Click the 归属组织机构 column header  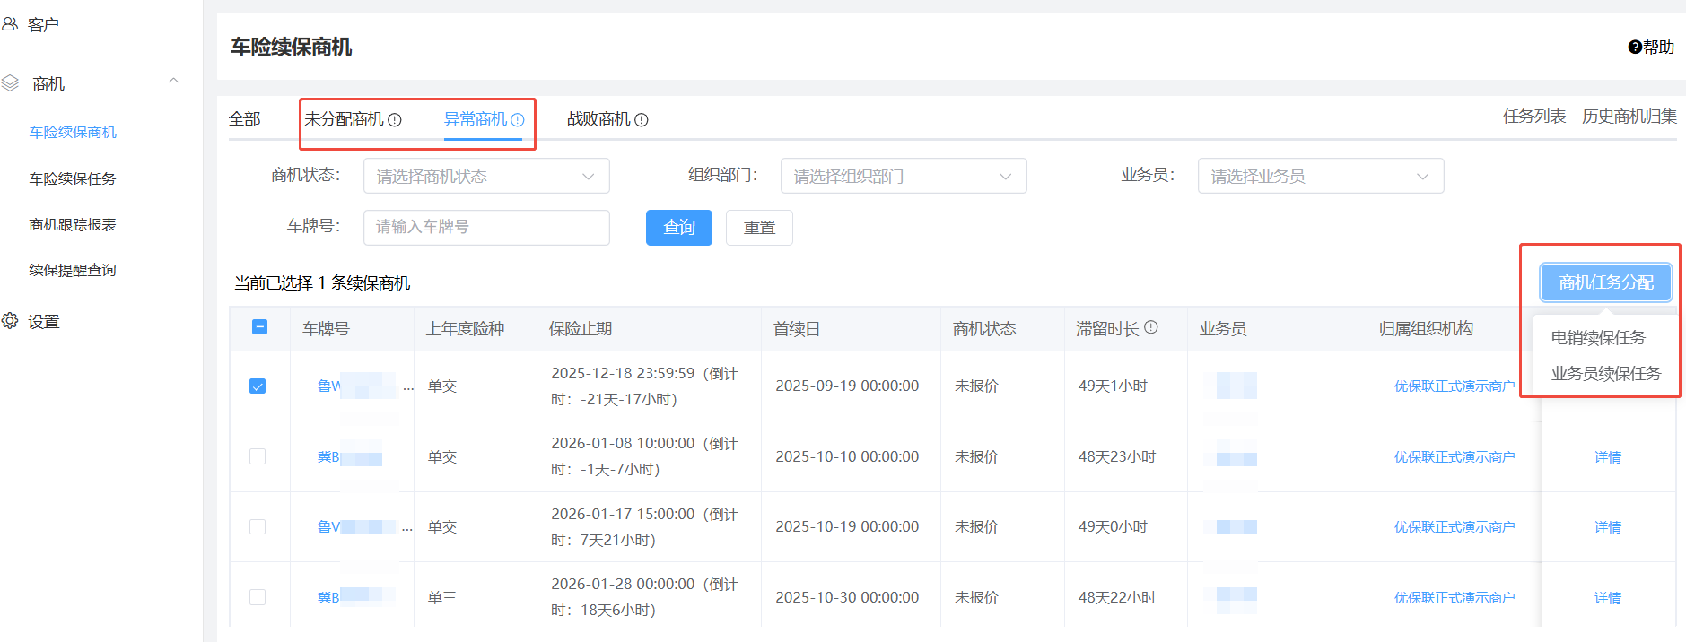coord(1426,329)
